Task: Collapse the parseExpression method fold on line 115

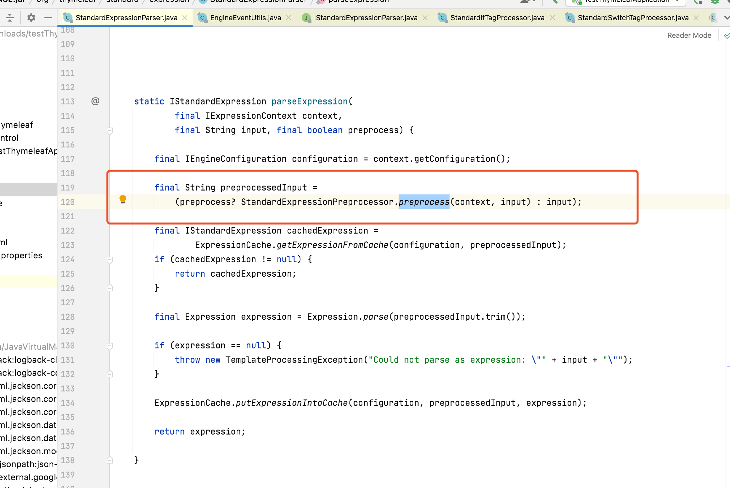Action: pos(110,130)
